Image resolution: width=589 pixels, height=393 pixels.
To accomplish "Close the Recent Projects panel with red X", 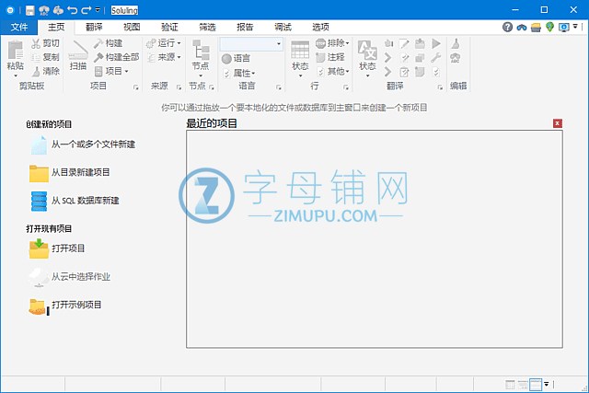I will (x=558, y=123).
